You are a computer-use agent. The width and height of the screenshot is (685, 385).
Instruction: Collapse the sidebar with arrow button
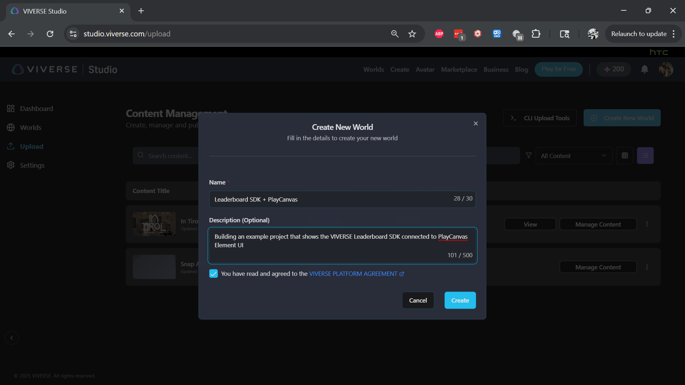pos(11,338)
